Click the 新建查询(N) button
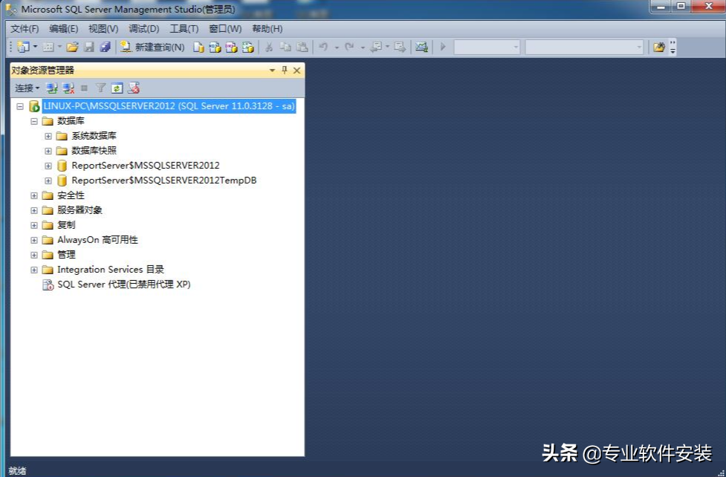Viewport: 726px width, 477px height. pos(152,47)
